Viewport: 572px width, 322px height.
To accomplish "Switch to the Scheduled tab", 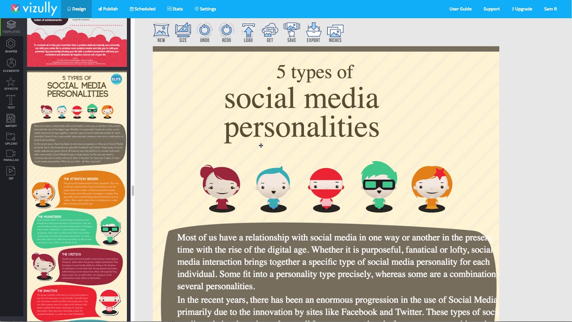I will [143, 9].
